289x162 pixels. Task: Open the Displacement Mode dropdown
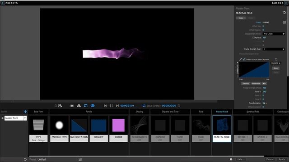(x=274, y=34)
